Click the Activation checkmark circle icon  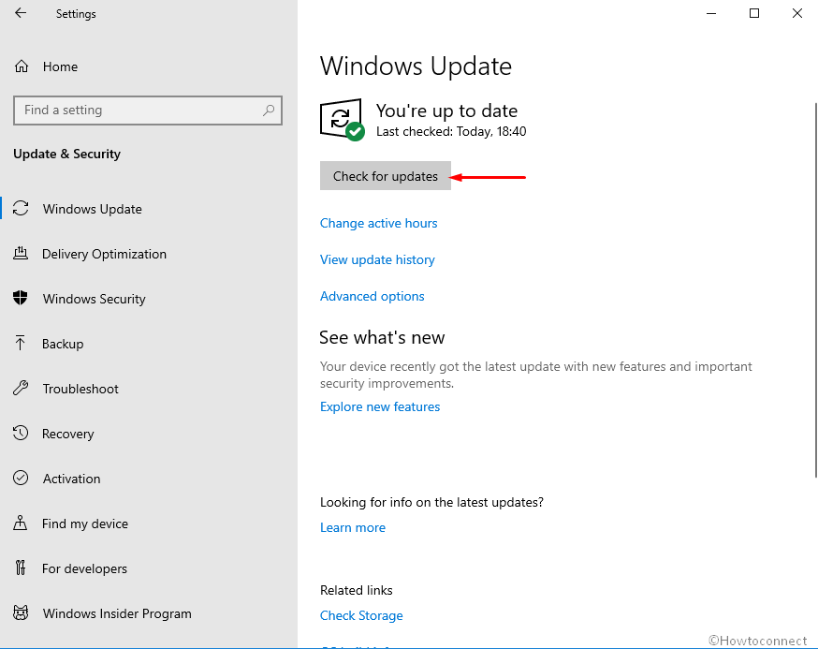tap(21, 478)
